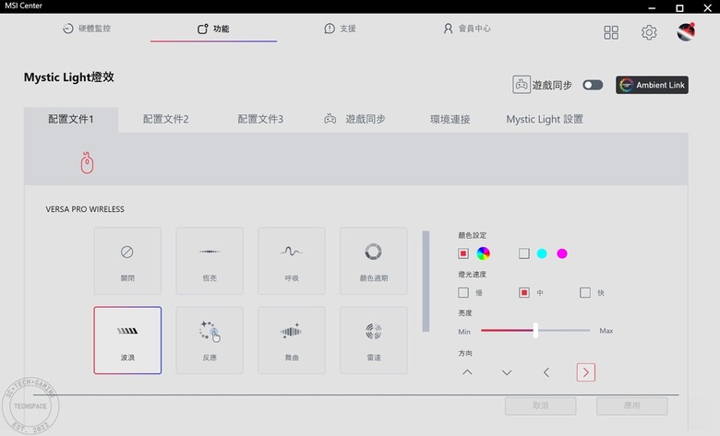
Task: Set wave direction to right arrow
Action: 585,372
